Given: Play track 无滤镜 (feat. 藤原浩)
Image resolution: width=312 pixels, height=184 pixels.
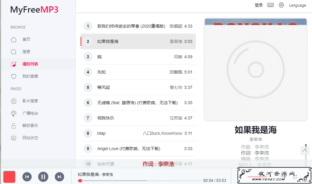Looking at the screenshot, I should coord(138,103).
